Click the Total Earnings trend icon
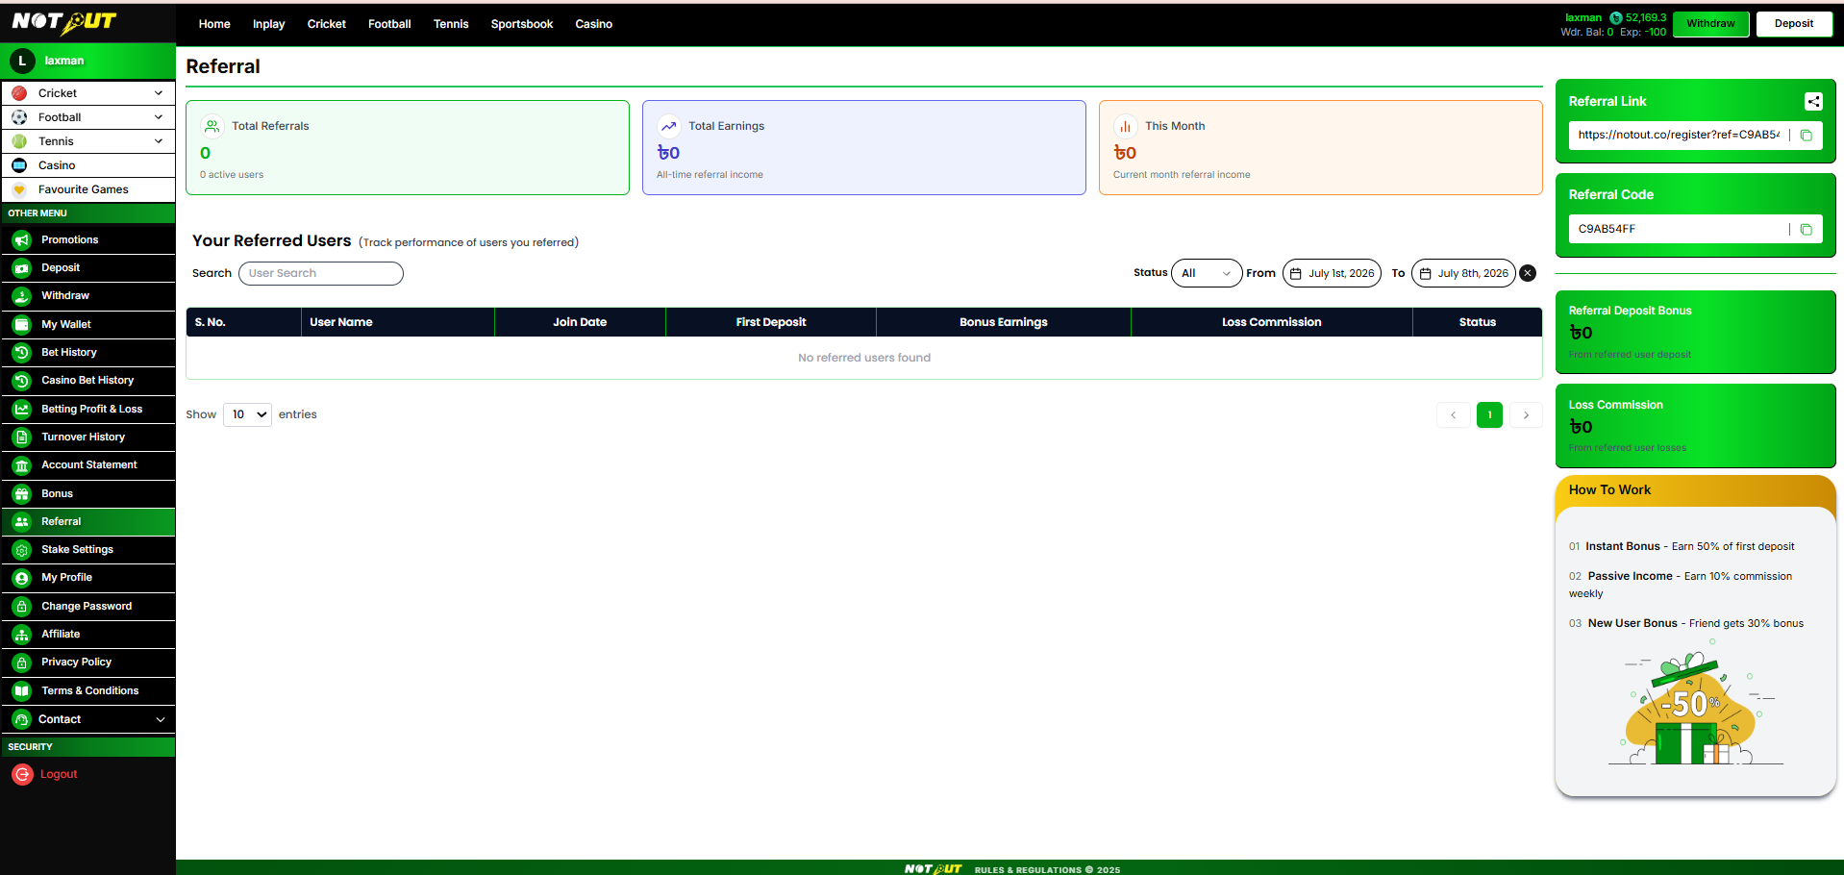The image size is (1844, 875). tap(669, 126)
